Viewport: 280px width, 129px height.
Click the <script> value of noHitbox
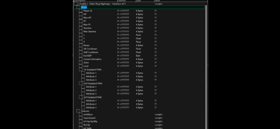(x=159, y=115)
